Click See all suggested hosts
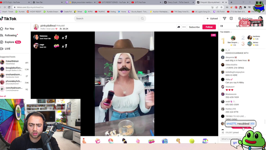The height and width of the screenshot is (150, 266). 3,96
